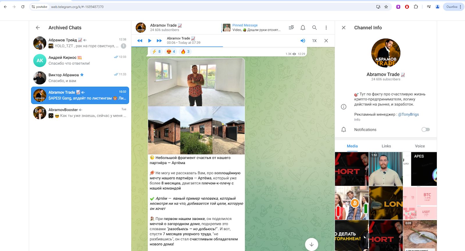Select the Abramov Trade channel in list

pyautogui.click(x=80, y=95)
